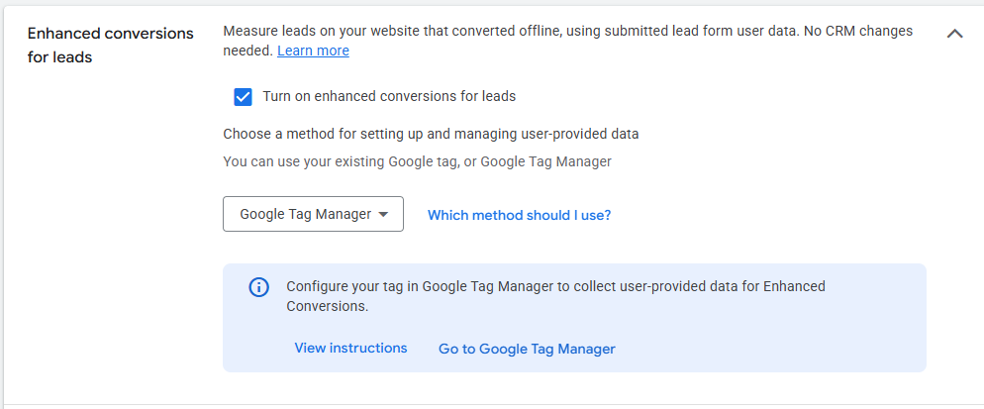Click the Measure leads on your website description
Screen dimensions: 984x409
tap(568, 41)
